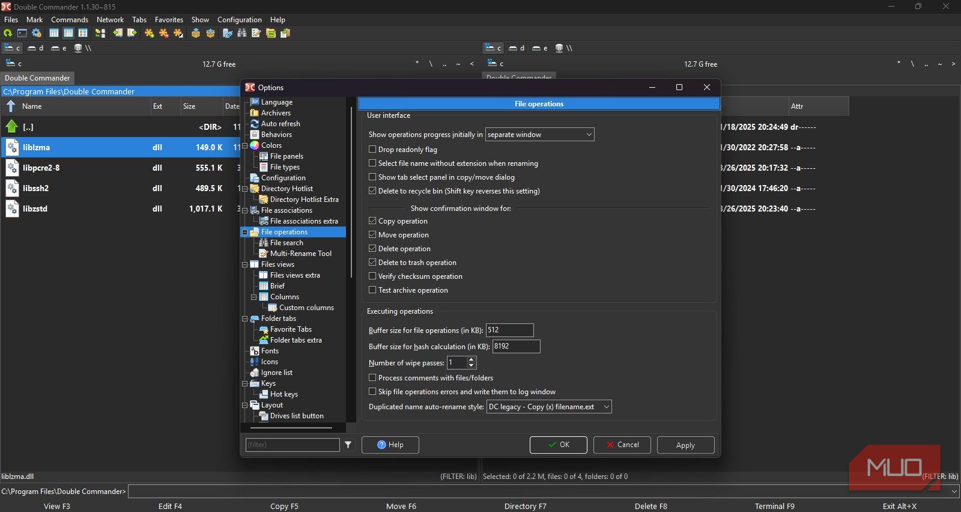The height and width of the screenshot is (512, 961).
Task: Click the network drive icon in left panel
Action: pyautogui.click(x=78, y=48)
